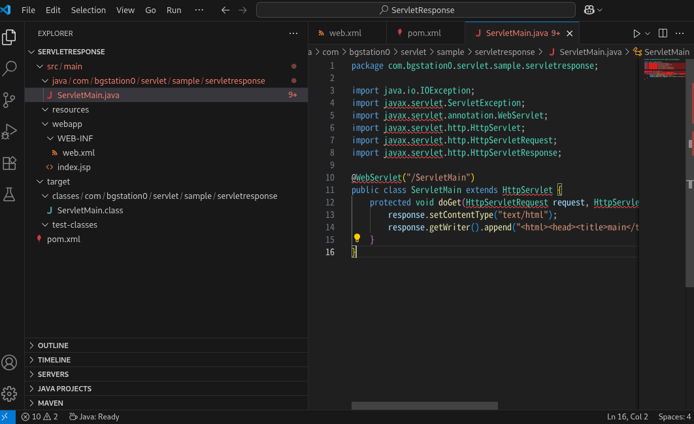This screenshot has width=694, height=424.
Task: Click the lightbulb code action on line 15
Action: tap(357, 238)
